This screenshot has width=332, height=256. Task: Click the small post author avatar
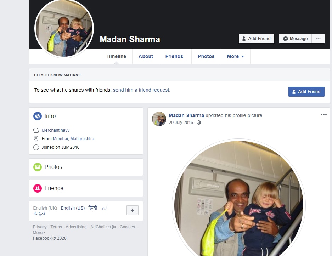[x=159, y=119]
